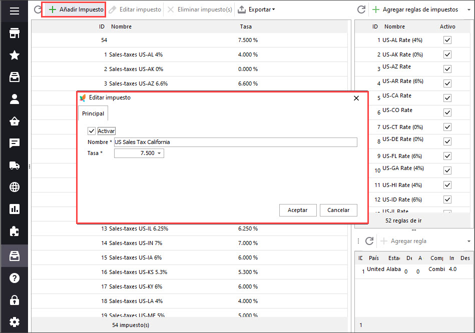Open the hamburger menu in sidebar
Image resolution: width=475 pixels, height=333 pixels.
click(14, 11)
